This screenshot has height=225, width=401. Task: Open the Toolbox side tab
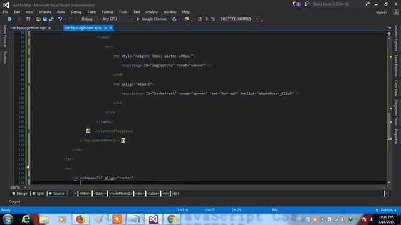point(4,57)
